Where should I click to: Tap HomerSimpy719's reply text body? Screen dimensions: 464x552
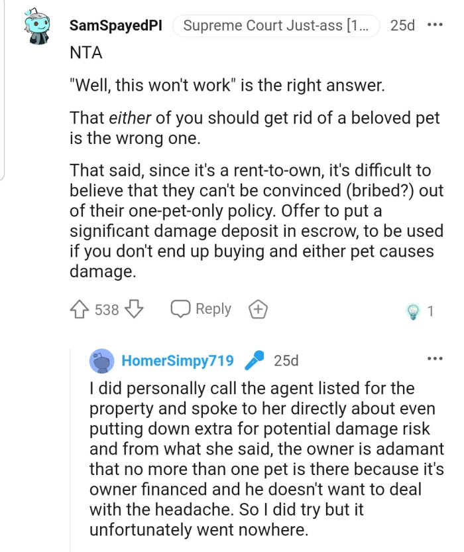[x=265, y=458]
